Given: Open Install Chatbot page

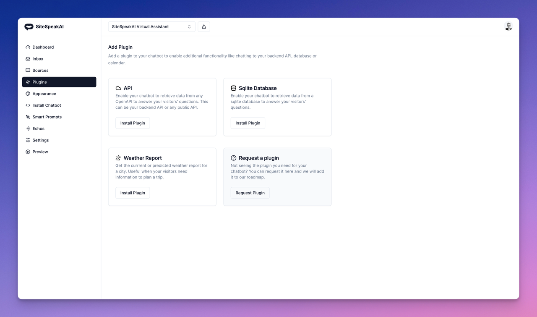Looking at the screenshot, I should pyautogui.click(x=59, y=105).
